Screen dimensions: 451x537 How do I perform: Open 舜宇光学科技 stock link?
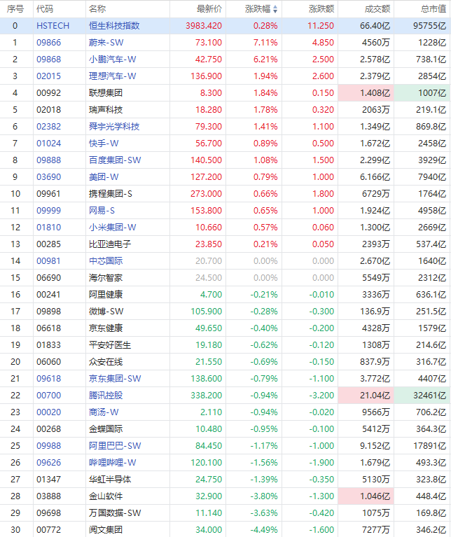pos(114,126)
